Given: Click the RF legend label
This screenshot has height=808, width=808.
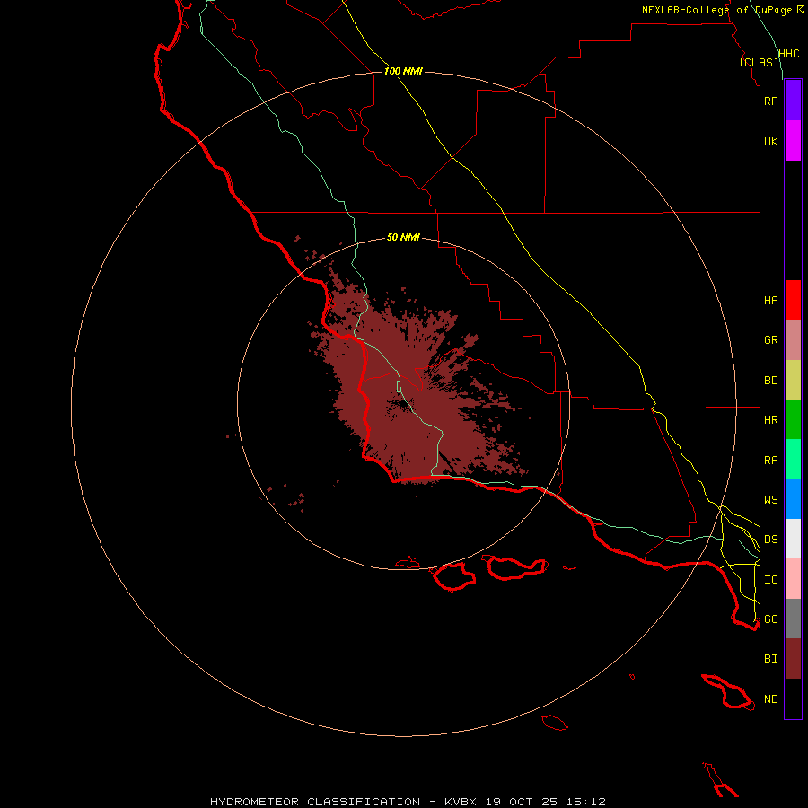Looking at the screenshot, I should click(770, 101).
